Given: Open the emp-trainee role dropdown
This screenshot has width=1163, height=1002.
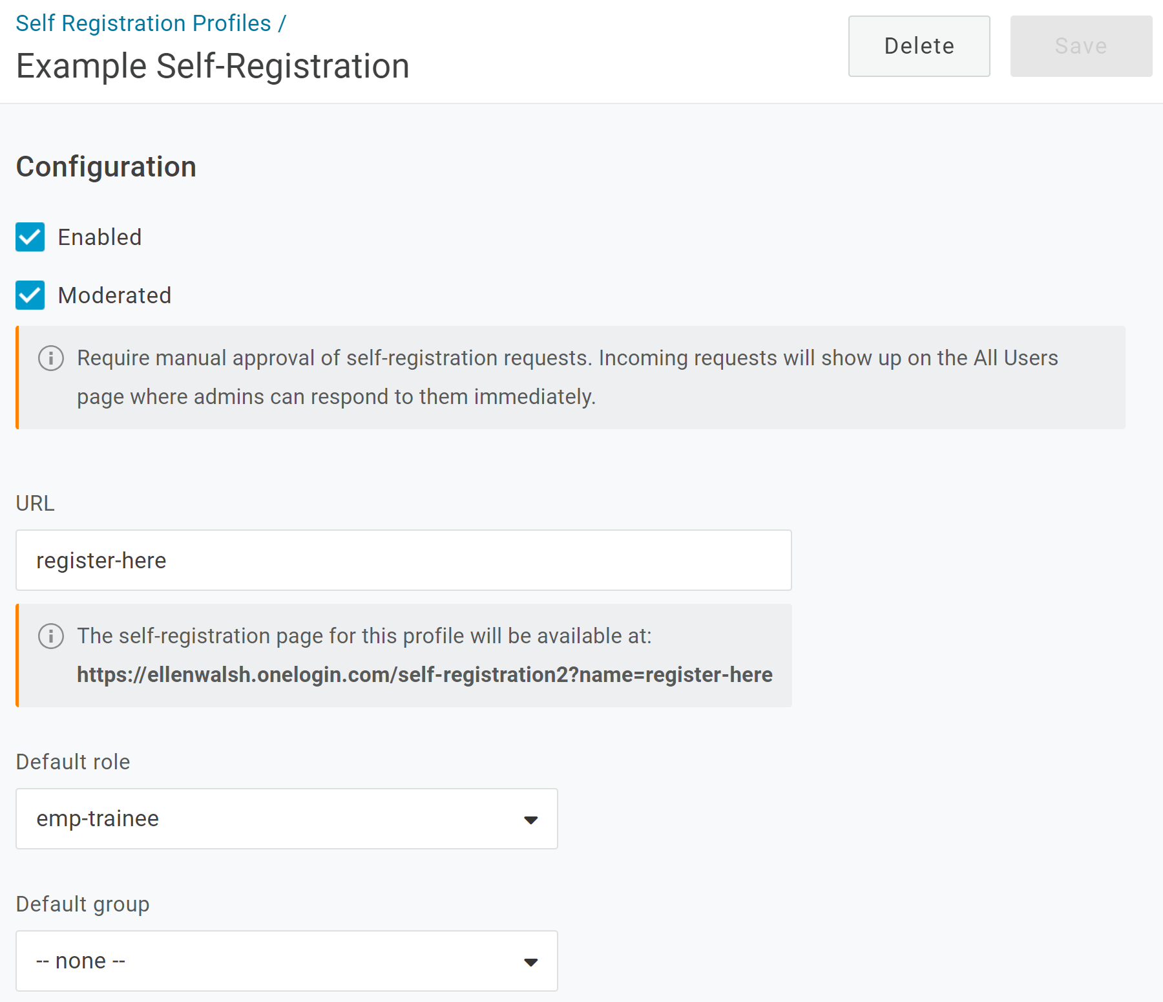Looking at the screenshot, I should pos(287,818).
